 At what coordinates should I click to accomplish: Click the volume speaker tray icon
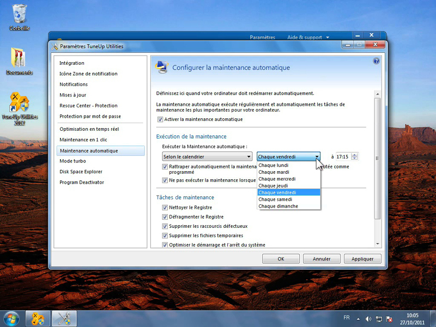tap(368, 319)
